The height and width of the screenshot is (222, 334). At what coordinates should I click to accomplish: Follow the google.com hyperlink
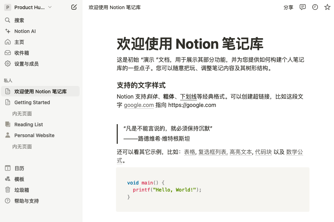click(139, 105)
